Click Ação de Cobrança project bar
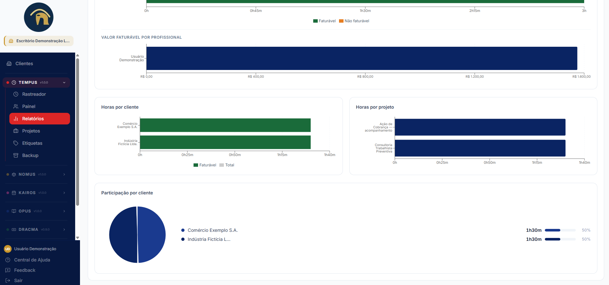 click(x=480, y=127)
